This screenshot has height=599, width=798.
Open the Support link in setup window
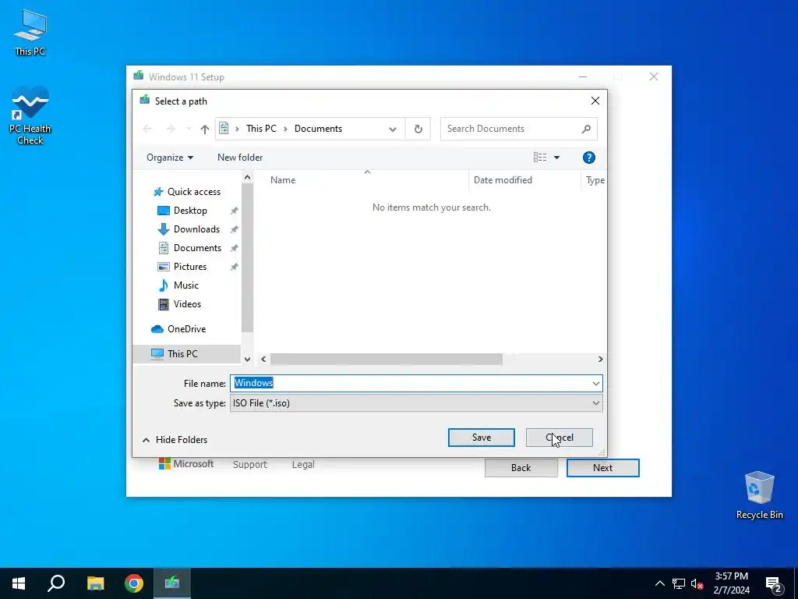pyautogui.click(x=250, y=465)
